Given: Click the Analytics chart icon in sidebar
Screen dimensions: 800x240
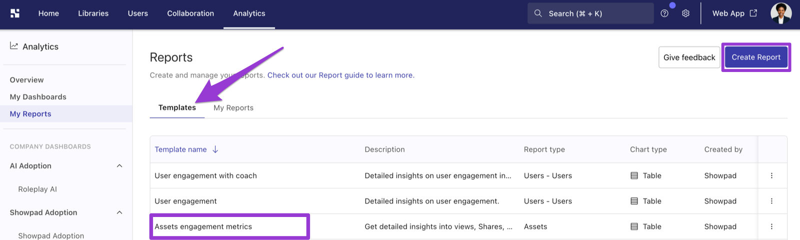Looking at the screenshot, I should pyautogui.click(x=14, y=46).
